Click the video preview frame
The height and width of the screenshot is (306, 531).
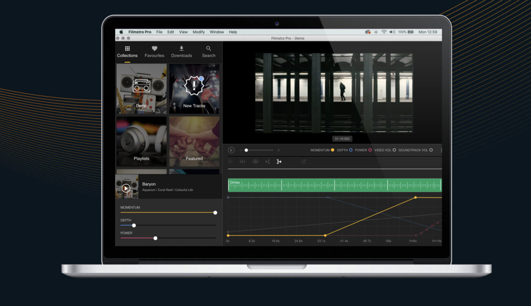(334, 93)
